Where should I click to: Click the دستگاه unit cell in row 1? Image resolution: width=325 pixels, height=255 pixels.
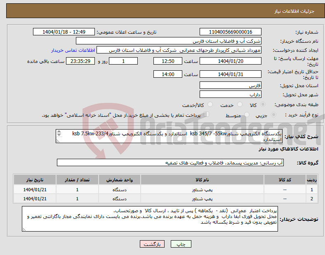tap(120, 190)
